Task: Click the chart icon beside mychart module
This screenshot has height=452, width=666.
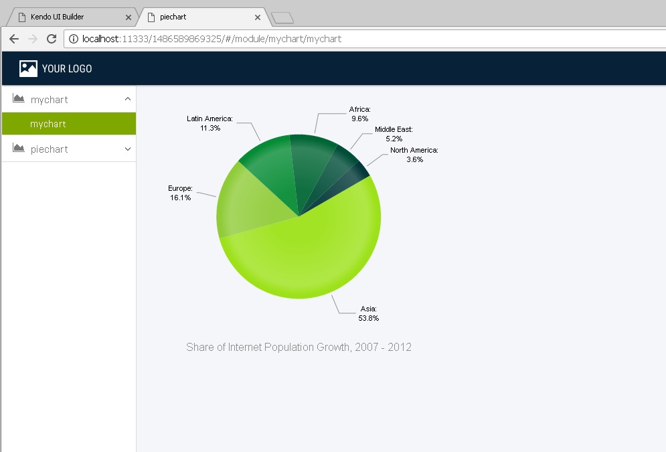Action: point(18,98)
